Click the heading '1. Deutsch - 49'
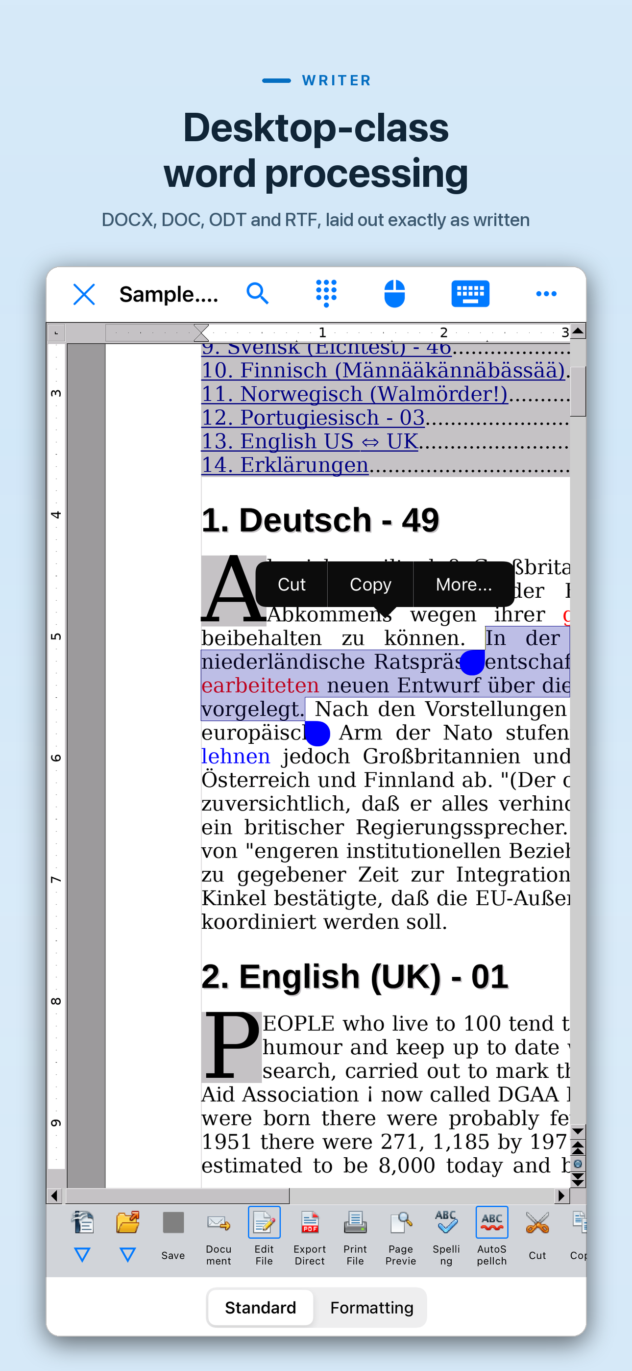Viewport: 632px width, 1371px height. click(320, 520)
